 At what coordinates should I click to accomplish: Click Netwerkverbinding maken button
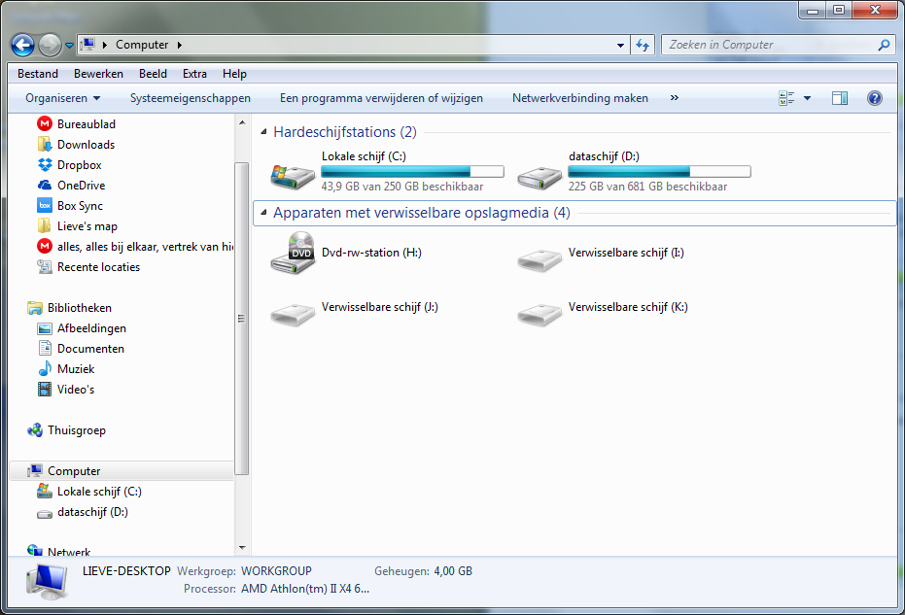point(580,98)
